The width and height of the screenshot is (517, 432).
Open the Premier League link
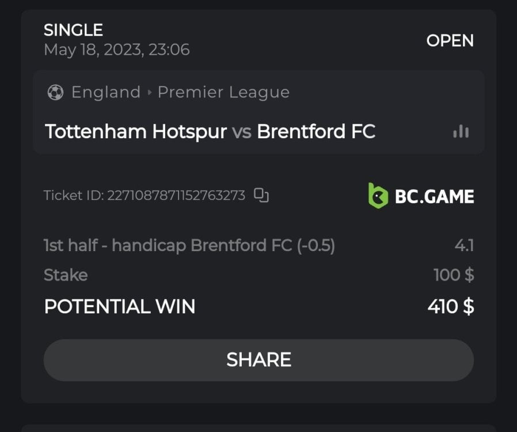pyautogui.click(x=223, y=92)
